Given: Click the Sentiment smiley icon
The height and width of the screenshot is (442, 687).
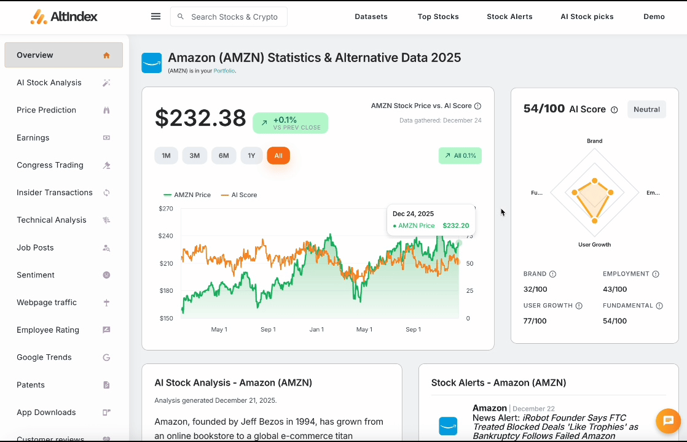Looking at the screenshot, I should click(x=106, y=275).
